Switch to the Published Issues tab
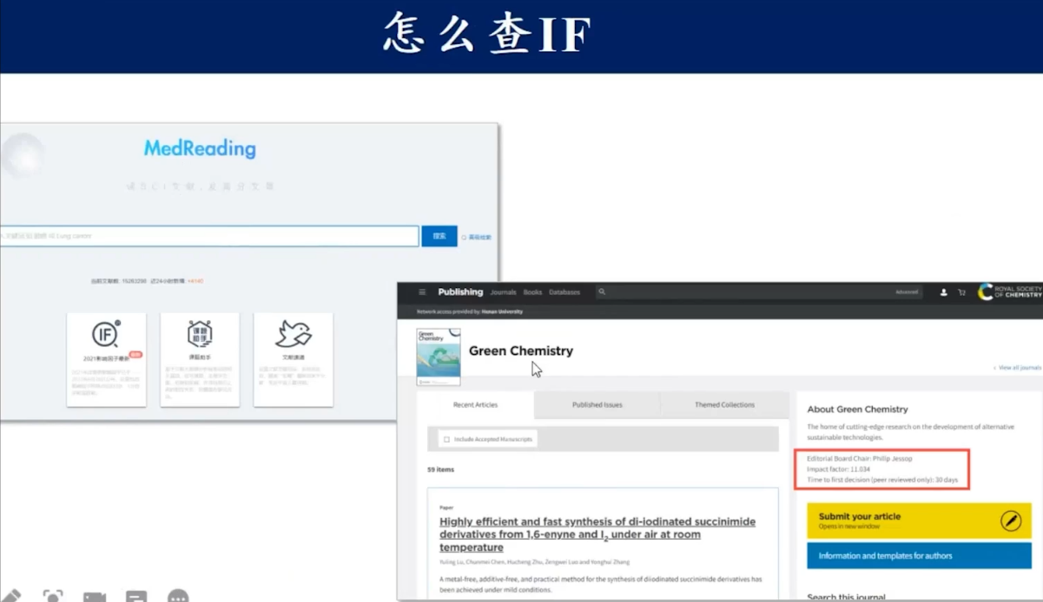 [x=597, y=405]
